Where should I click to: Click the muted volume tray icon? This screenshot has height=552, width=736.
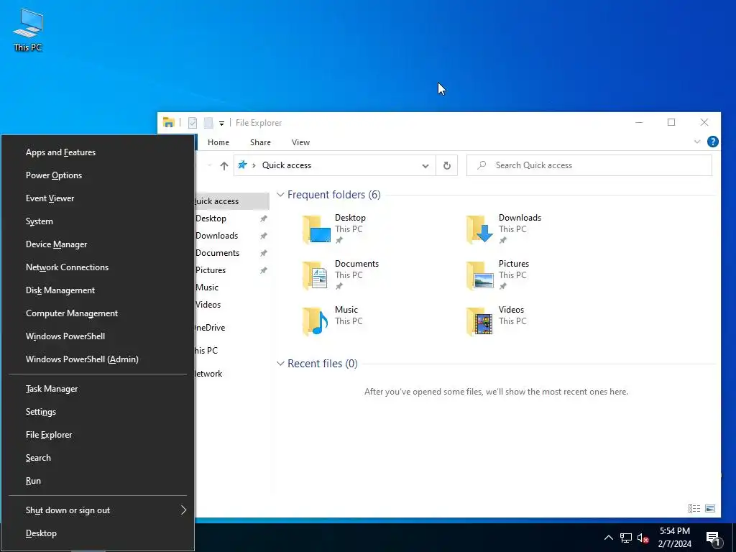[x=643, y=538]
